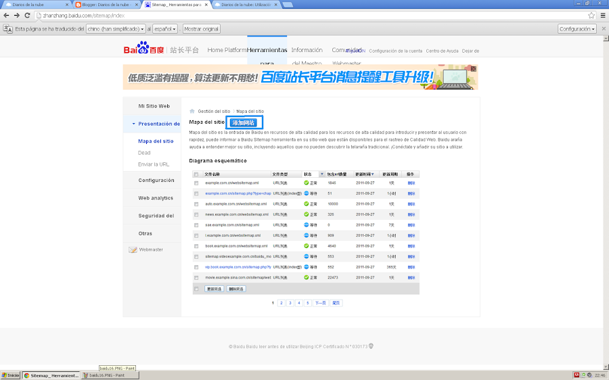609x380 pixels.
Task: Bookmark this page with the star icon
Action: click(591, 16)
